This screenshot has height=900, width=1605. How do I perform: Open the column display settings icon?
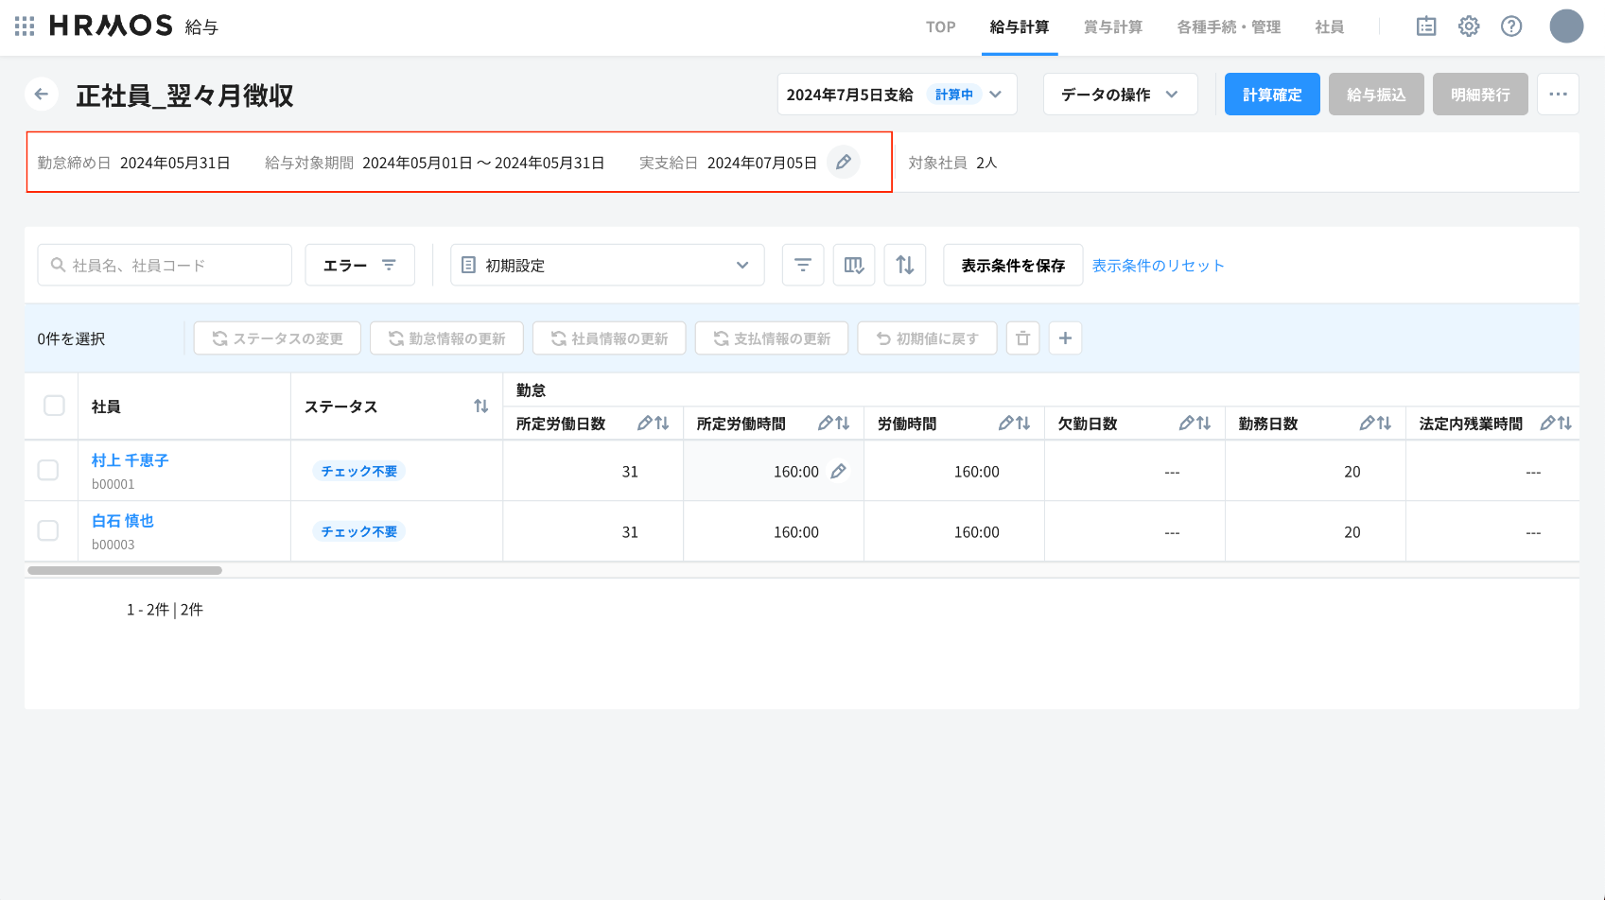[x=854, y=266]
